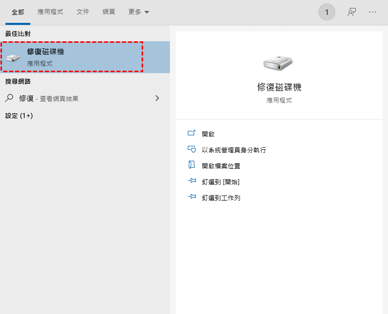Click the pin icon beside 釘選到 [開始]

point(192,181)
